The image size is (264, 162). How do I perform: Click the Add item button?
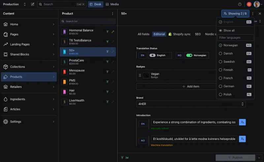point(191,86)
